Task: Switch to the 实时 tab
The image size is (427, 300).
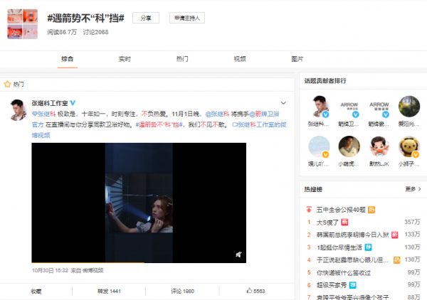Action: coord(125,59)
